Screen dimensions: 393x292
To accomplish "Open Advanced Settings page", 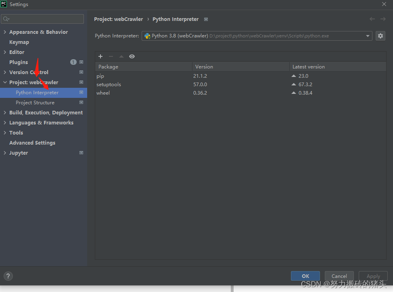I will pyautogui.click(x=32, y=143).
